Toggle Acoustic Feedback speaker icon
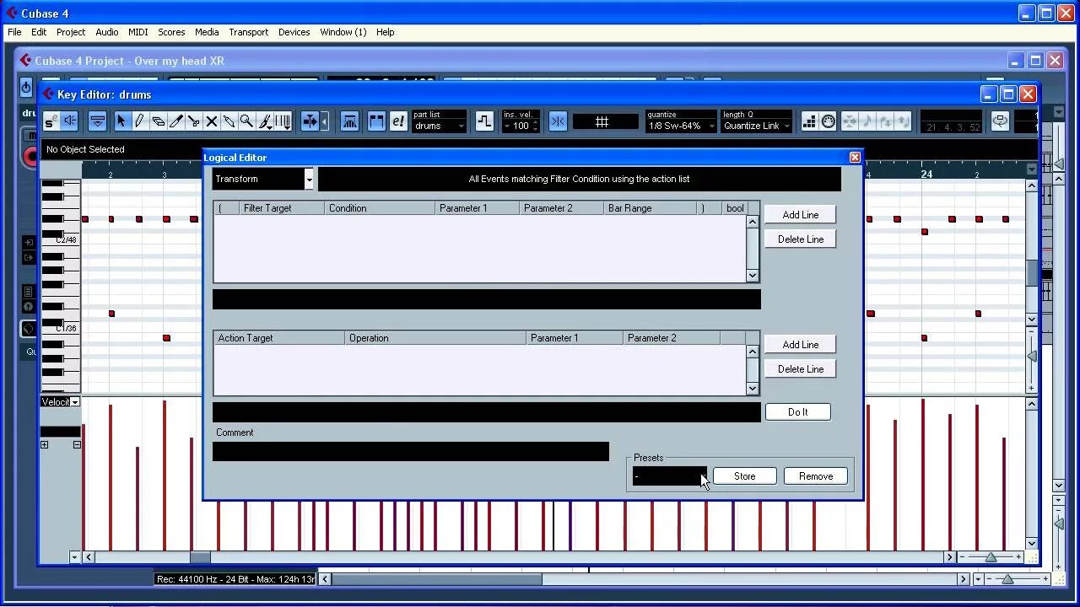 [69, 121]
